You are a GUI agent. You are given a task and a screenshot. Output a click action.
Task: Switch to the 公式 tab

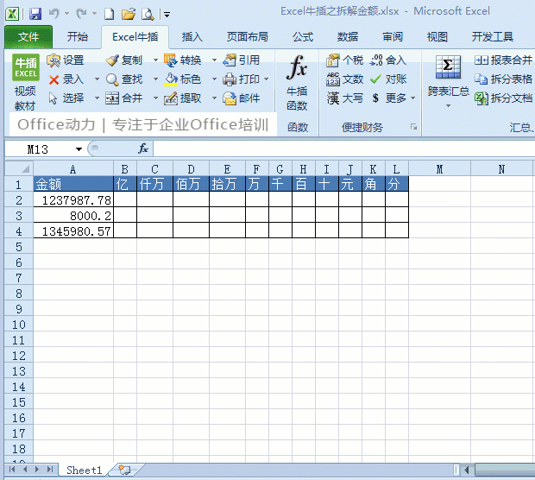303,37
